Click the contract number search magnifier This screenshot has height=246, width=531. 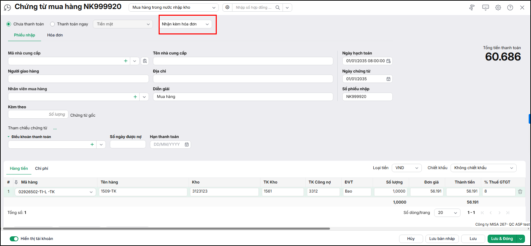click(278, 7)
